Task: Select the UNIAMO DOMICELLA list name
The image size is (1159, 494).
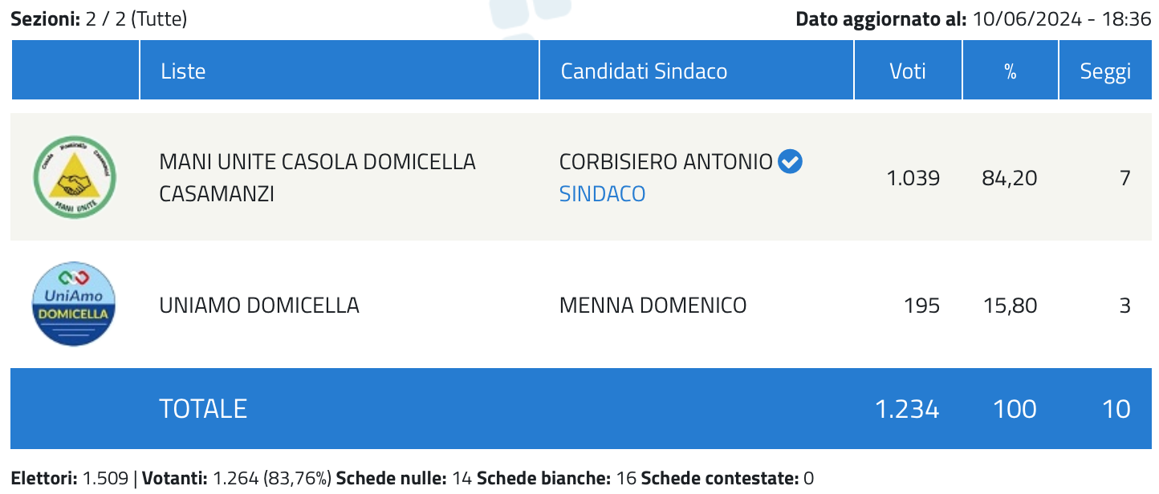Action: point(259,306)
